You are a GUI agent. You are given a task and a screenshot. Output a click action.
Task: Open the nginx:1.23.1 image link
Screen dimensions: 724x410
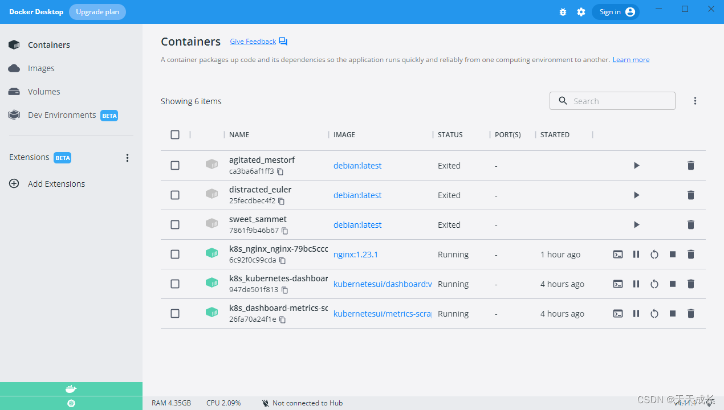[356, 255]
